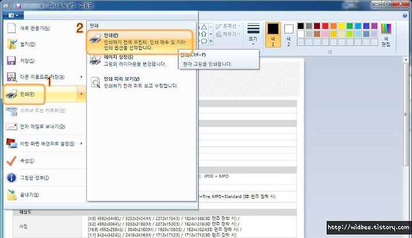Click the Save floppy icon in quick access toolbar
The image size is (412, 238).
(18, 6)
